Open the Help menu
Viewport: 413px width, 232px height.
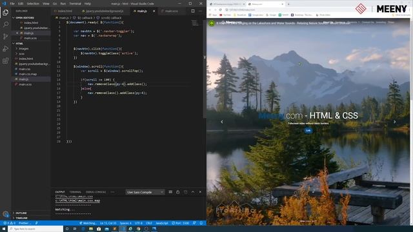88,4
